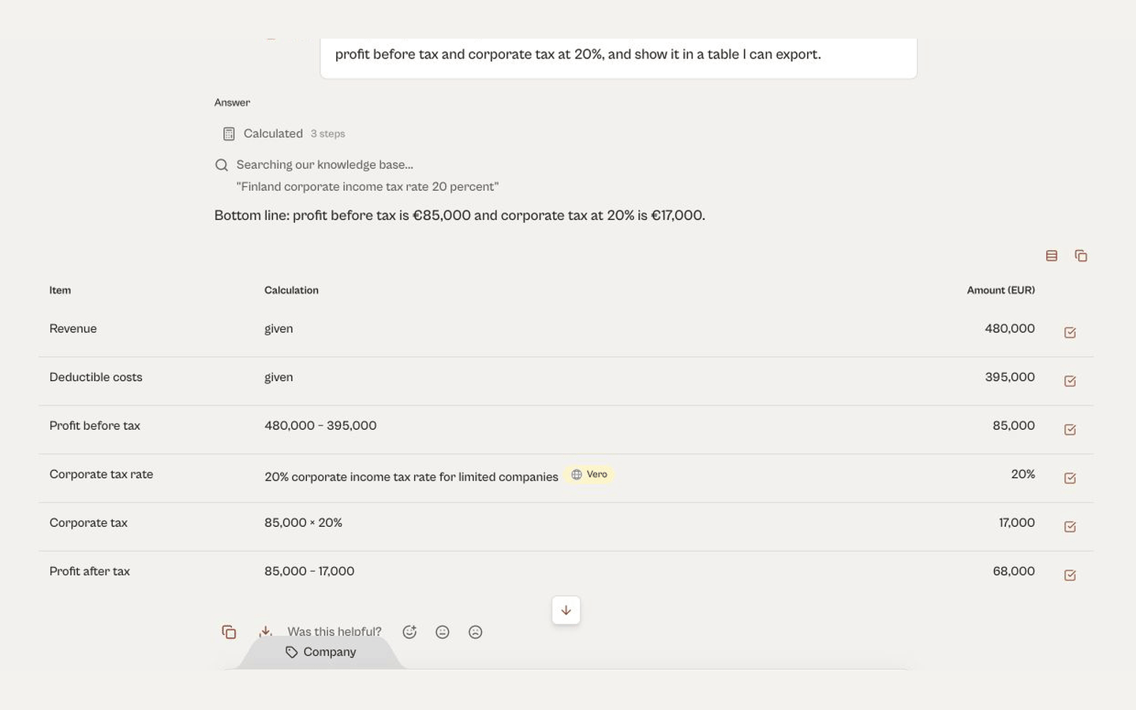Viewport: 1136px width, 710px height.
Task: Open the Vero source citation chip
Action: [x=589, y=475]
